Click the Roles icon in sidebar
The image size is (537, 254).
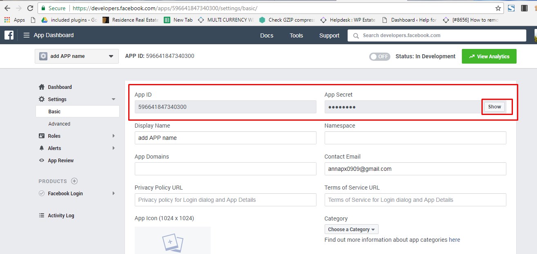pyautogui.click(x=42, y=136)
